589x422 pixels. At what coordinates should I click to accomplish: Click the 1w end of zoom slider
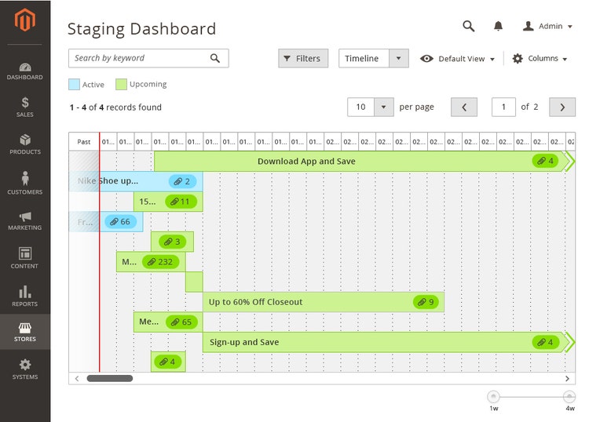tap(493, 397)
